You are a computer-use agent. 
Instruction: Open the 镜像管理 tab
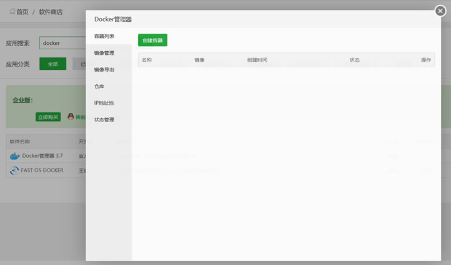pyautogui.click(x=104, y=53)
